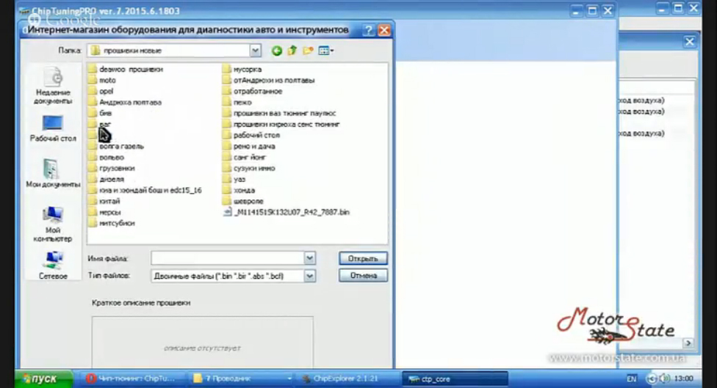The image size is (717, 388).
Task: Open the 7 Проводник taskbar group
Action: (242, 378)
